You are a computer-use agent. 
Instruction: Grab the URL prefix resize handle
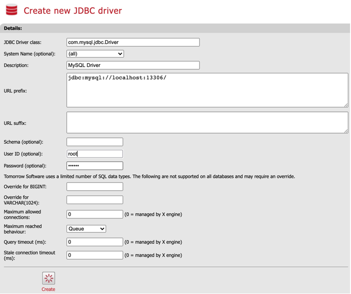346,105
